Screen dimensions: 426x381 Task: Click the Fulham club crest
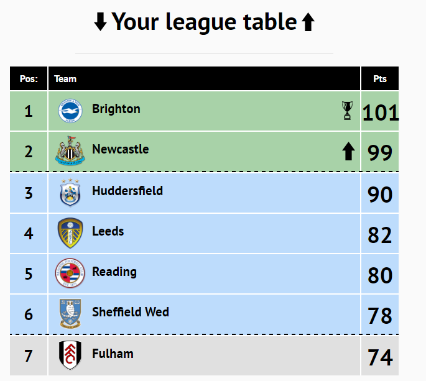[x=70, y=355]
